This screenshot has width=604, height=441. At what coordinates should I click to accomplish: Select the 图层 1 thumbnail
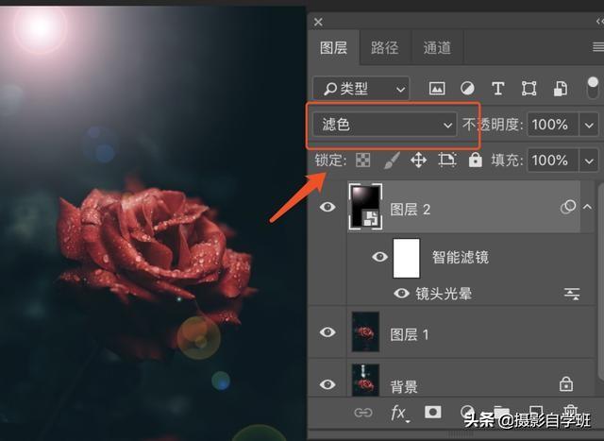click(x=365, y=331)
